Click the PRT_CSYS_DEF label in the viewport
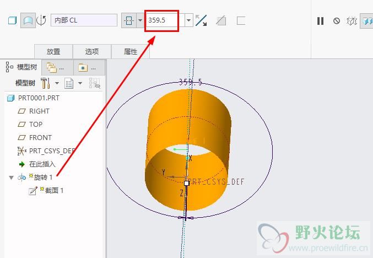The height and width of the screenshot is (258, 373). pyautogui.click(x=216, y=182)
